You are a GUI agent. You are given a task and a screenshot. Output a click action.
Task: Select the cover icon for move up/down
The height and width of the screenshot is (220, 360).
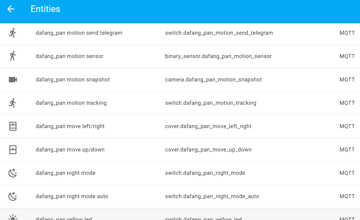pos(12,150)
